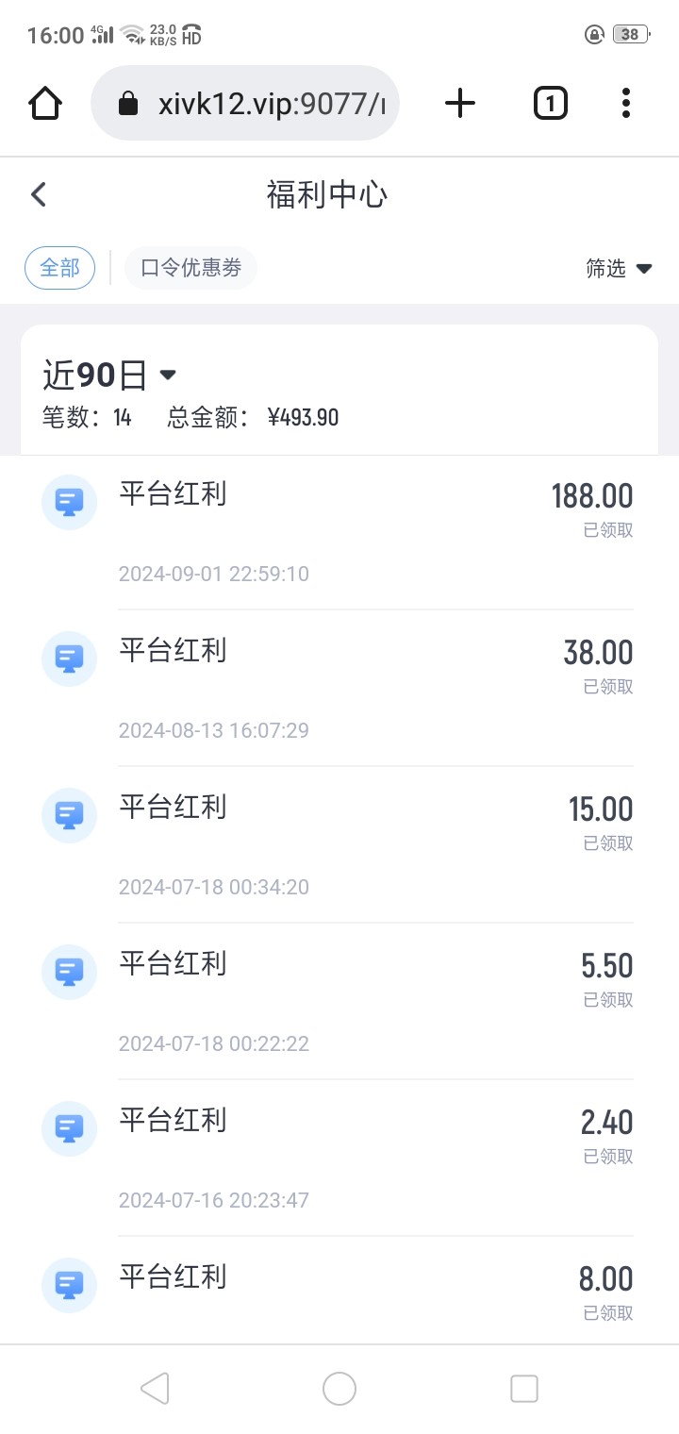Open the tab switcher showing 1 tab

pyautogui.click(x=551, y=103)
